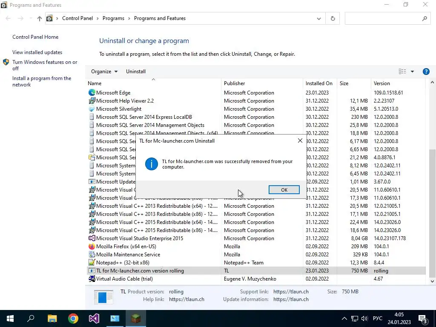
Task: Open the volume tray icon
Action: [x=364, y=318]
